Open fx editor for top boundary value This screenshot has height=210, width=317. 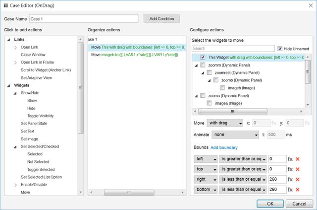290,169
